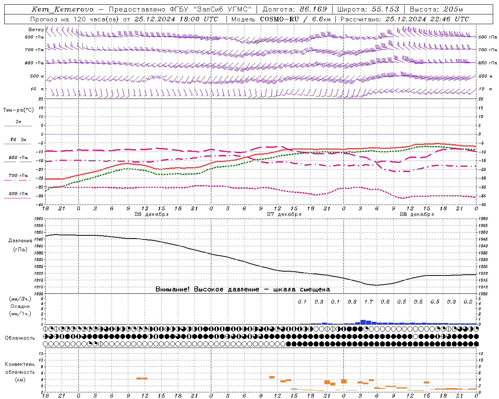Click the green dashed Td 2м legend line
This screenshot has width=499, height=399.
pos(17,144)
